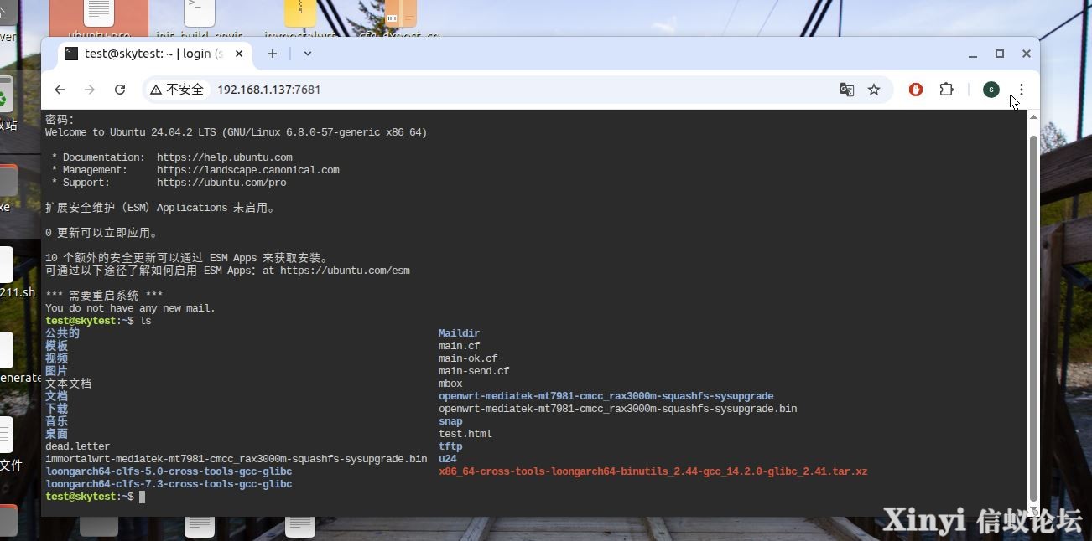The height and width of the screenshot is (541, 1092).
Task: Click loongarch64-clfs-7.3-cross-tools-gcc-glibc directory
Action: (169, 484)
